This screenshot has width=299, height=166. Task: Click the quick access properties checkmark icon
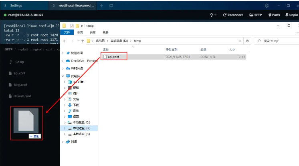tap(72, 26)
